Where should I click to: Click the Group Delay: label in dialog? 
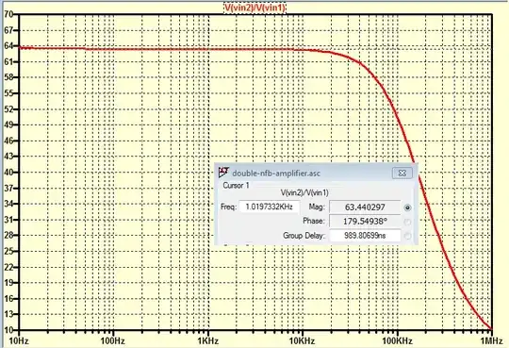coord(304,236)
